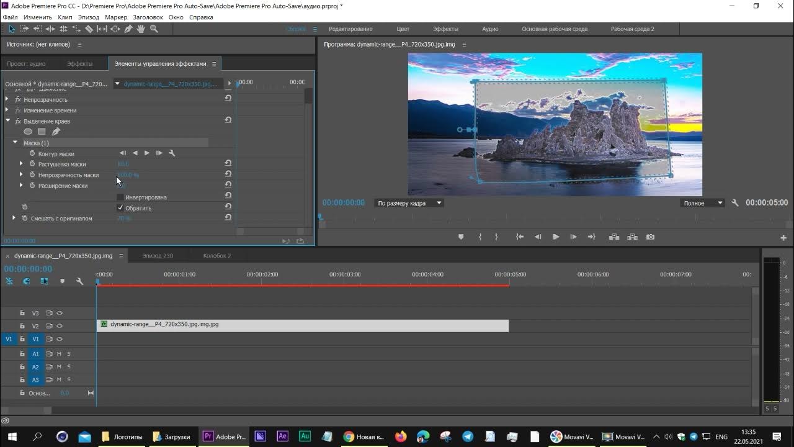Open Полное playback resolution dropdown
794x447 pixels.
pos(702,203)
